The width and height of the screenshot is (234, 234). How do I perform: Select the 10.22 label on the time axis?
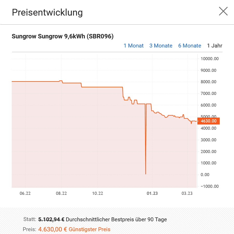click(x=98, y=194)
